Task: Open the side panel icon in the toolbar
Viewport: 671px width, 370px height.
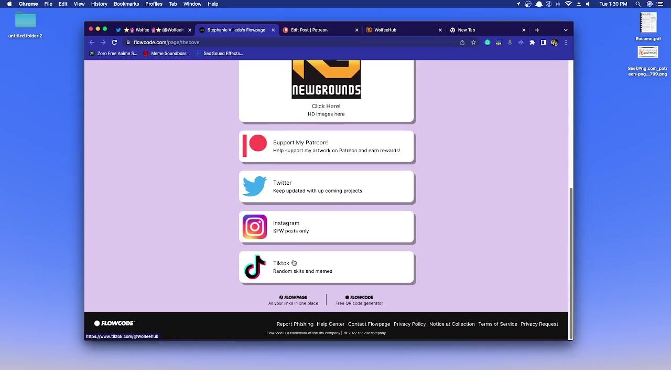Action: tap(544, 43)
